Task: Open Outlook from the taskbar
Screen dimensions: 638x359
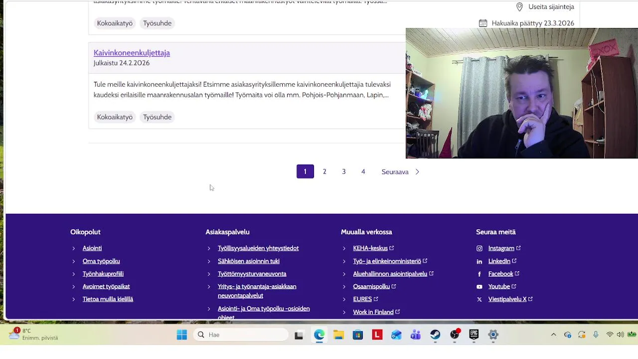Action: point(396,335)
